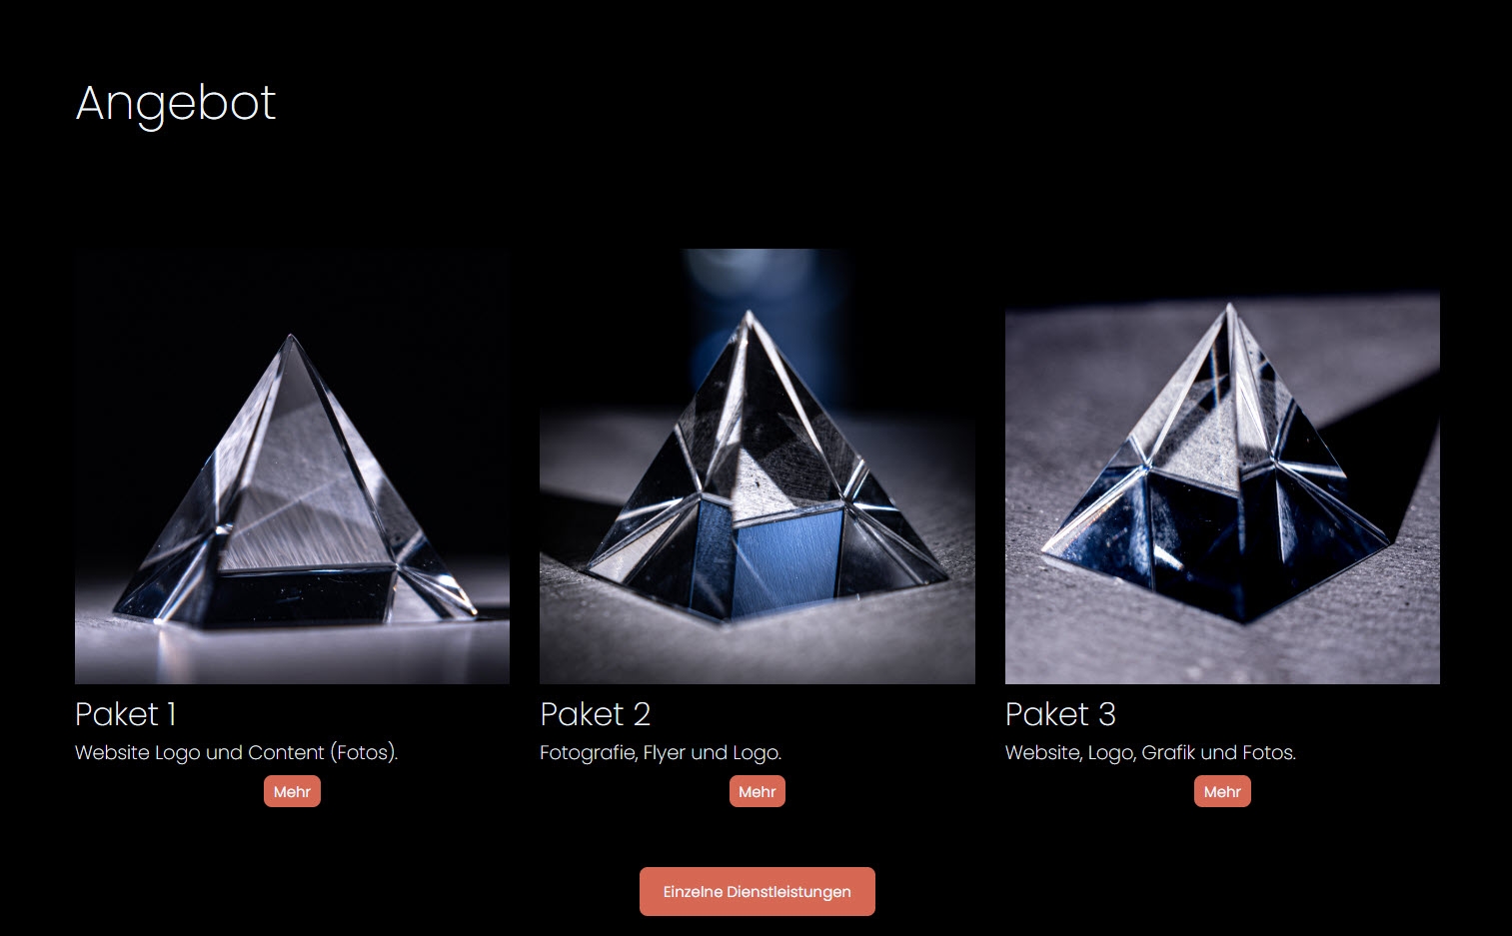The height and width of the screenshot is (936, 1512).
Task: Open more details for Paket 1
Action: pos(292,791)
